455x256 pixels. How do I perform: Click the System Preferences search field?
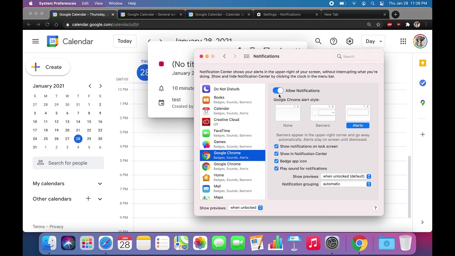pyautogui.click(x=358, y=57)
